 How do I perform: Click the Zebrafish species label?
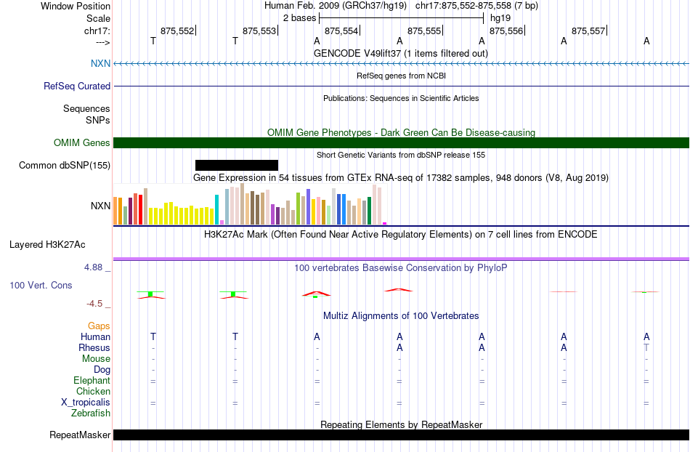[91, 413]
